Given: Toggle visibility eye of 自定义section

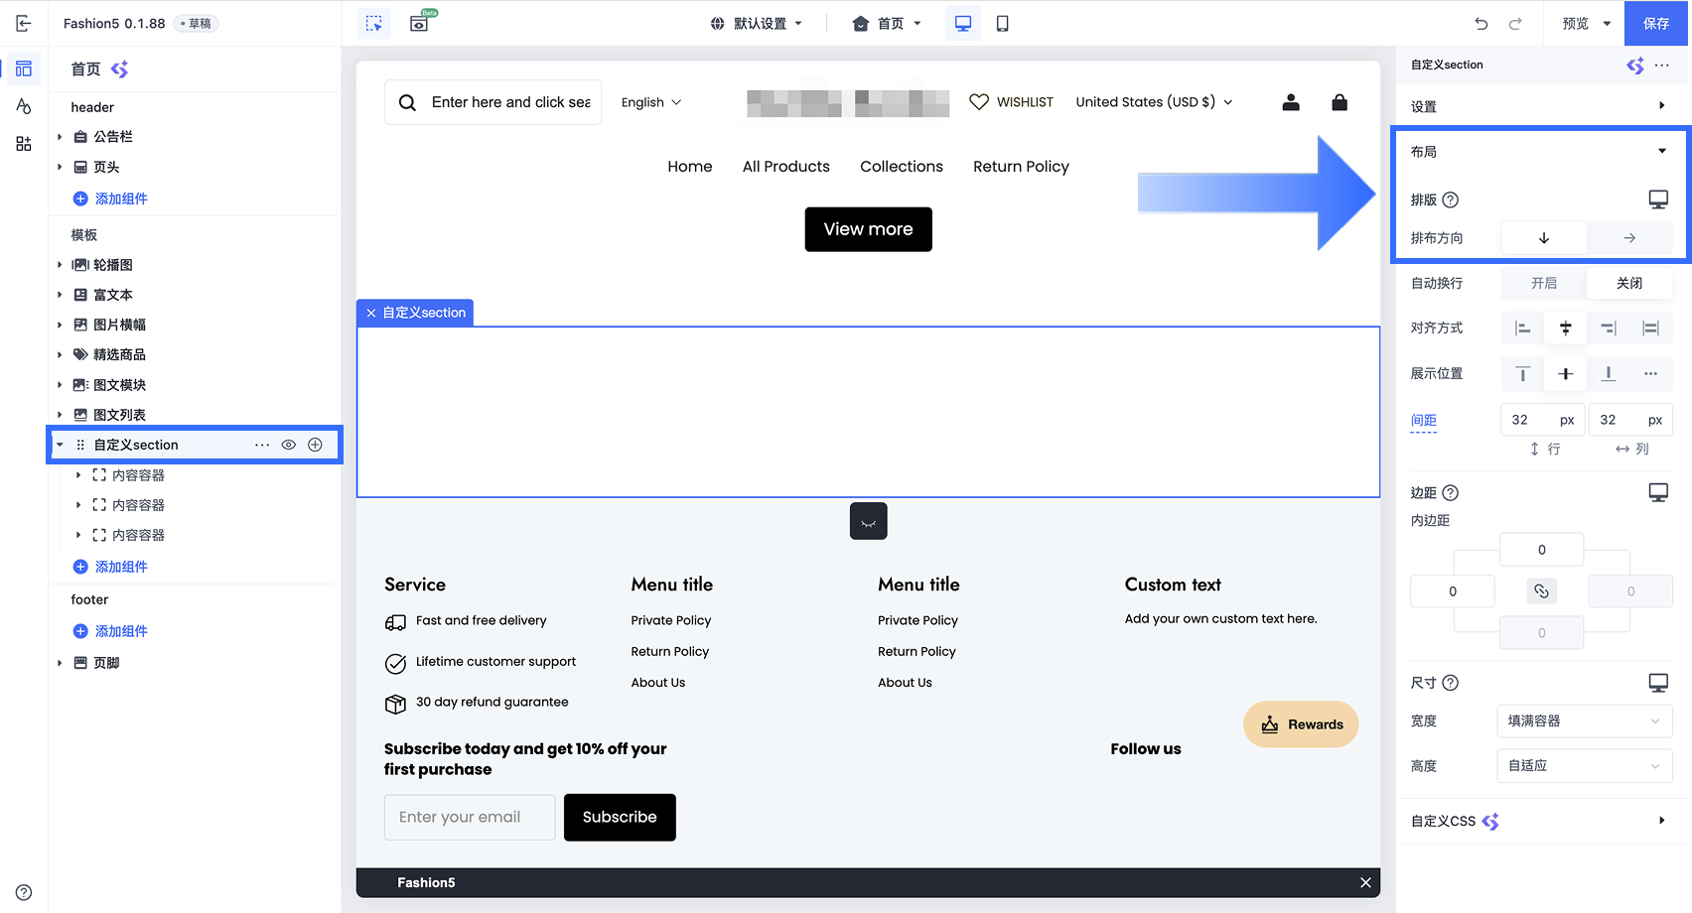Looking at the screenshot, I should pyautogui.click(x=289, y=445).
